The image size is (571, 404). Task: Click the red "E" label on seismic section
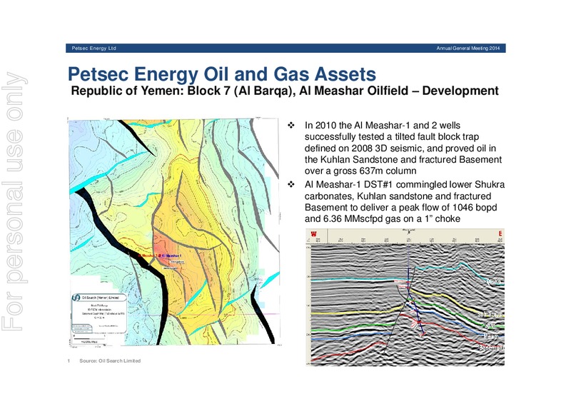(x=500, y=233)
